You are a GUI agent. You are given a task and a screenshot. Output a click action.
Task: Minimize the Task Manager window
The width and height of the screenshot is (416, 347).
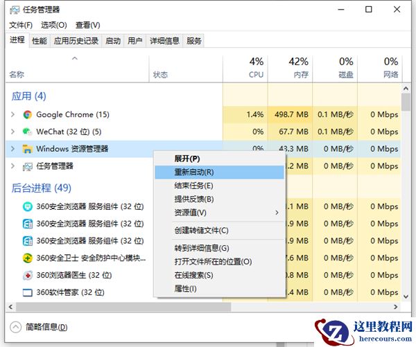[x=341, y=10]
